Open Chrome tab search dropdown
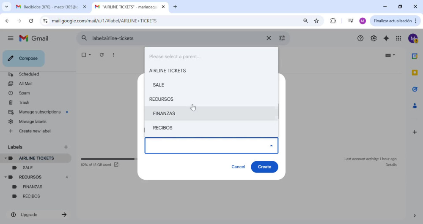This screenshot has width=423, height=224. [x=6, y=7]
